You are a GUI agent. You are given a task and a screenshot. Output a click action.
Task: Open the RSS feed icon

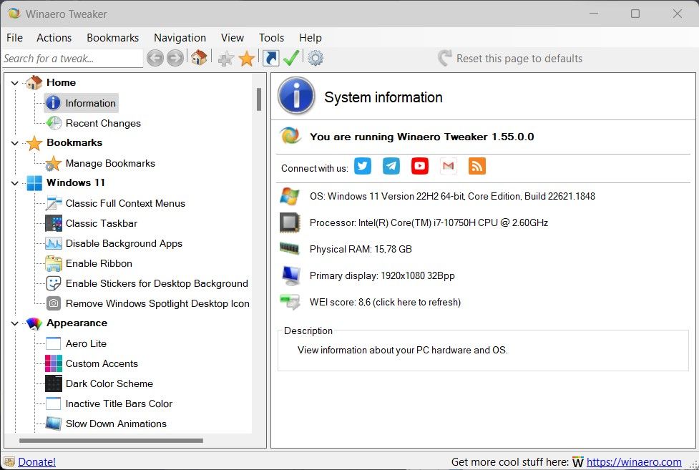click(x=476, y=166)
